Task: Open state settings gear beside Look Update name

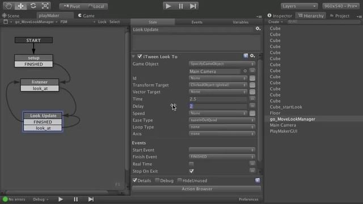Action: tap(258, 29)
